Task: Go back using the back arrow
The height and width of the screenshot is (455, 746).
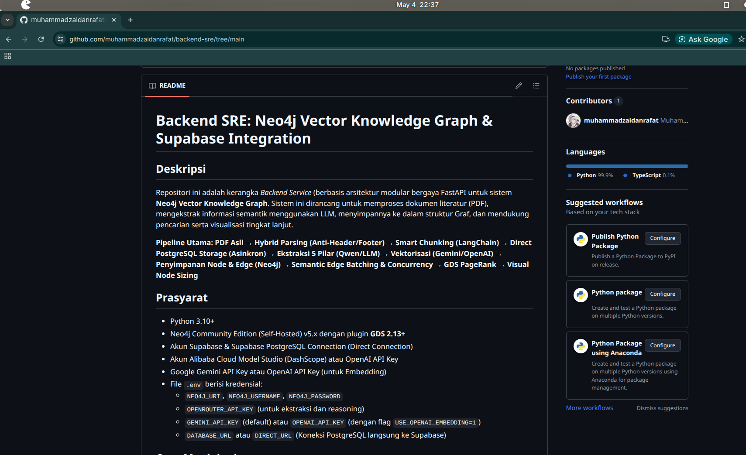Action: [9, 39]
